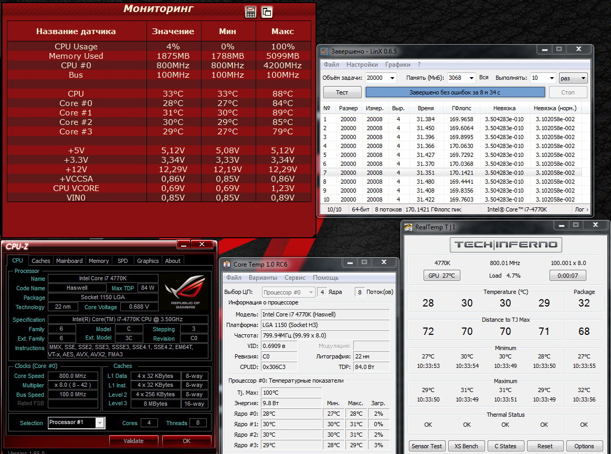Click the Sensor Test button in RealTemp
This screenshot has height=454, width=611.
tap(427, 446)
